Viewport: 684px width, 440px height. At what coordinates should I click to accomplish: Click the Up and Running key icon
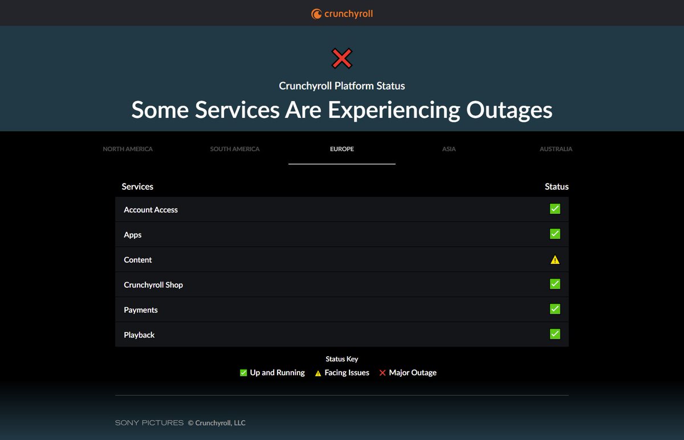[243, 373]
